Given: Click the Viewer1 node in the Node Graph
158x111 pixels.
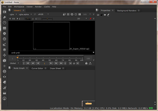Looking at the screenshot, I should (x=88, y=103).
